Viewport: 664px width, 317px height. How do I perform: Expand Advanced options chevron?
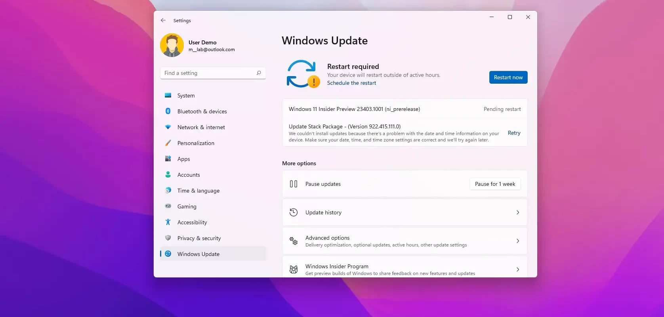click(x=518, y=241)
